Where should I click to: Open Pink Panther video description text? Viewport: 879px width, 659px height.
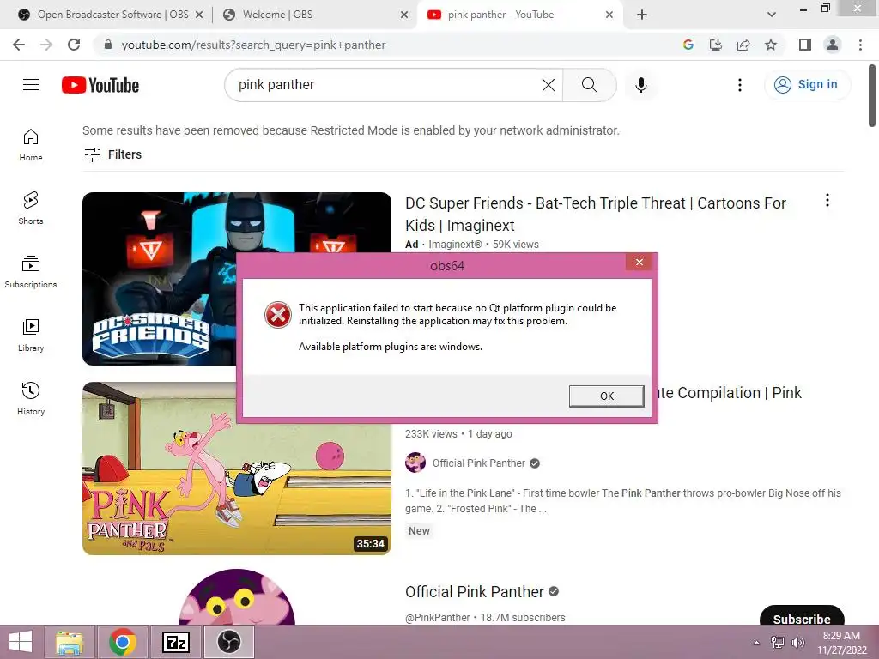pyautogui.click(x=623, y=501)
